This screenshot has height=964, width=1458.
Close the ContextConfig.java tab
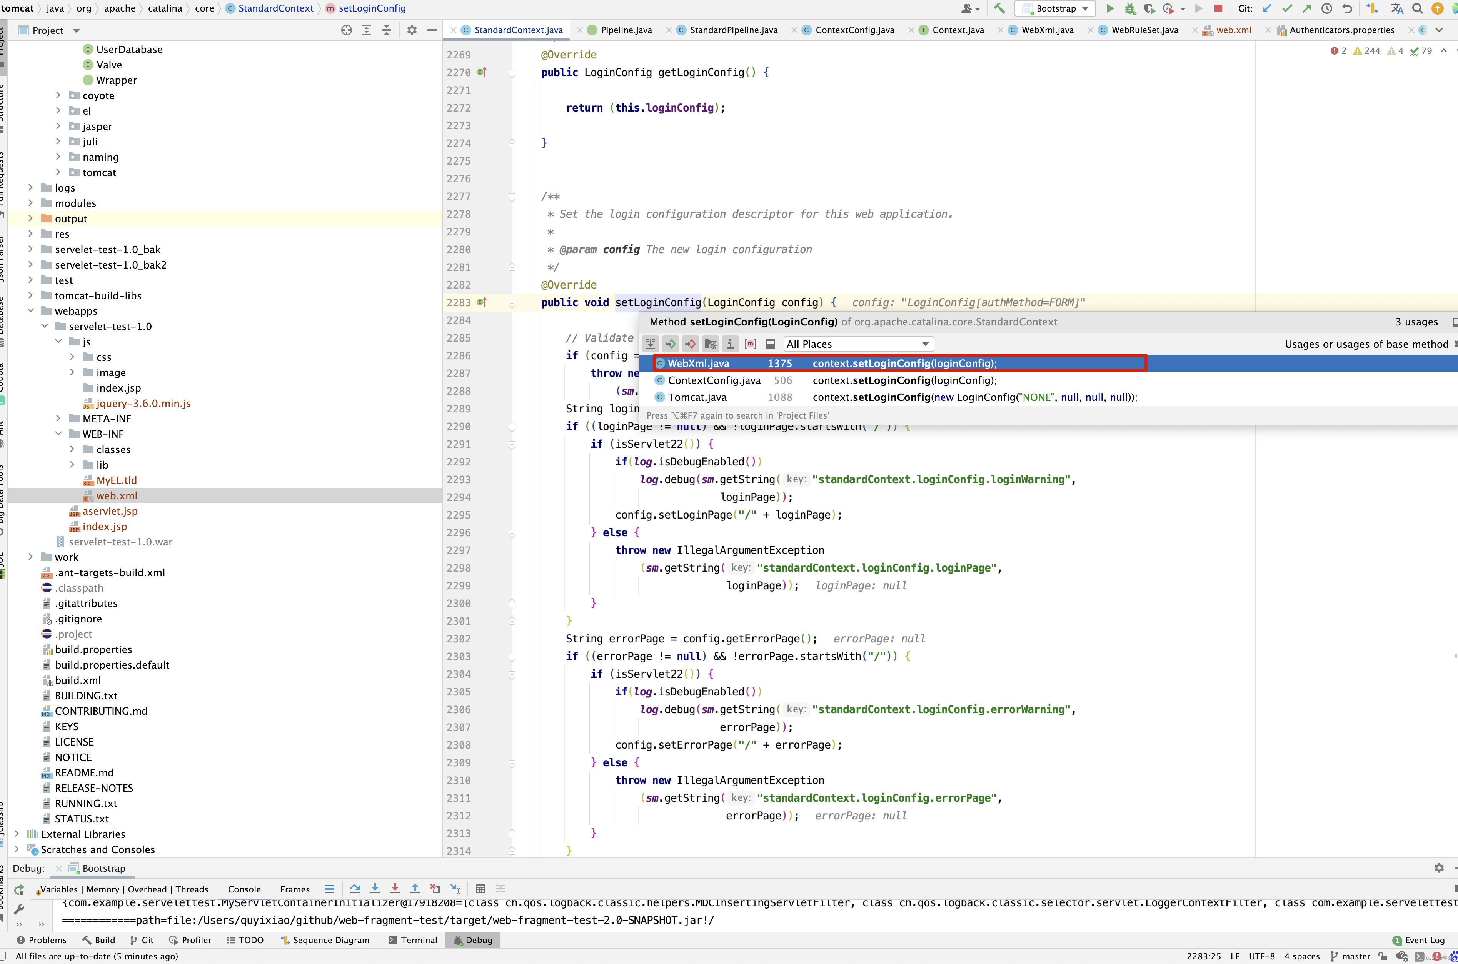[x=795, y=30]
